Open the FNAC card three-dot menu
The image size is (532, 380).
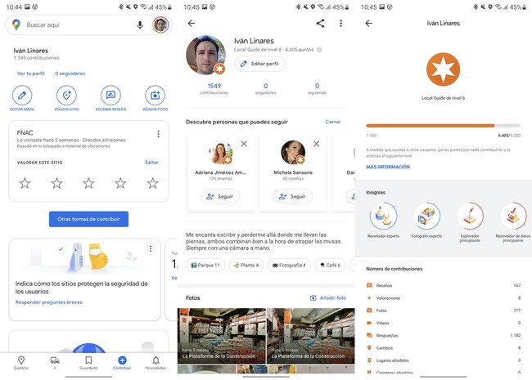pos(158,134)
